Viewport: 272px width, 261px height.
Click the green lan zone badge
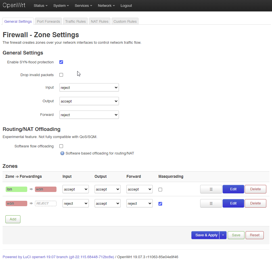[x=16, y=189]
